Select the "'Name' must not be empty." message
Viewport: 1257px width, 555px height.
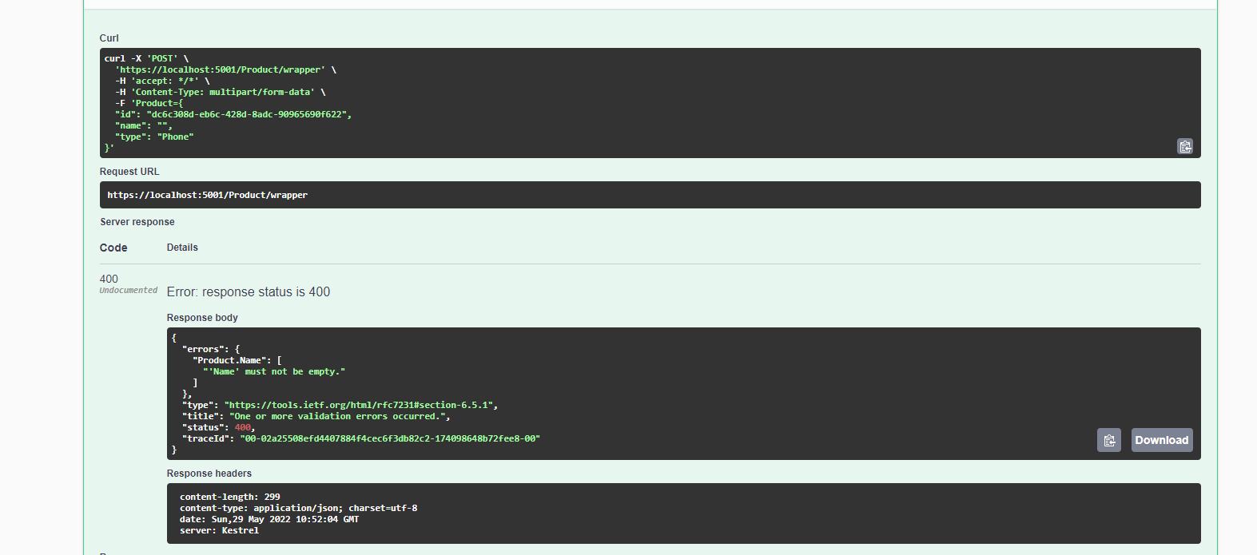click(x=274, y=371)
